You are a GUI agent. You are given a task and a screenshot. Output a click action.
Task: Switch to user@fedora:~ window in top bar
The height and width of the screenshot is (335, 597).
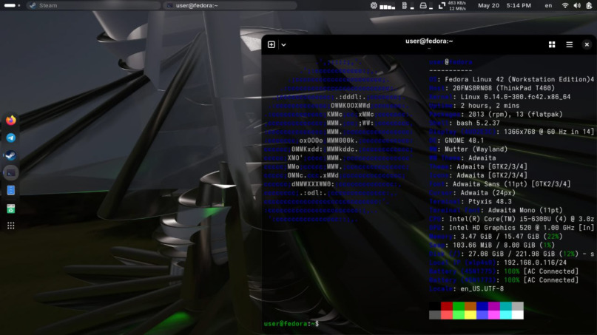tap(230, 5)
